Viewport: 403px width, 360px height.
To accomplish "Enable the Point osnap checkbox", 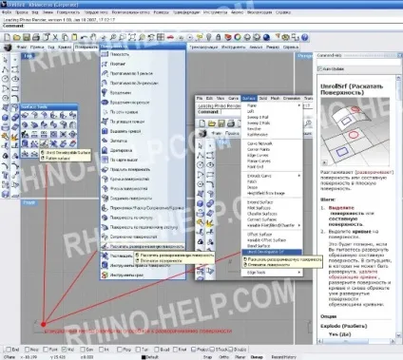I will point(46,350).
